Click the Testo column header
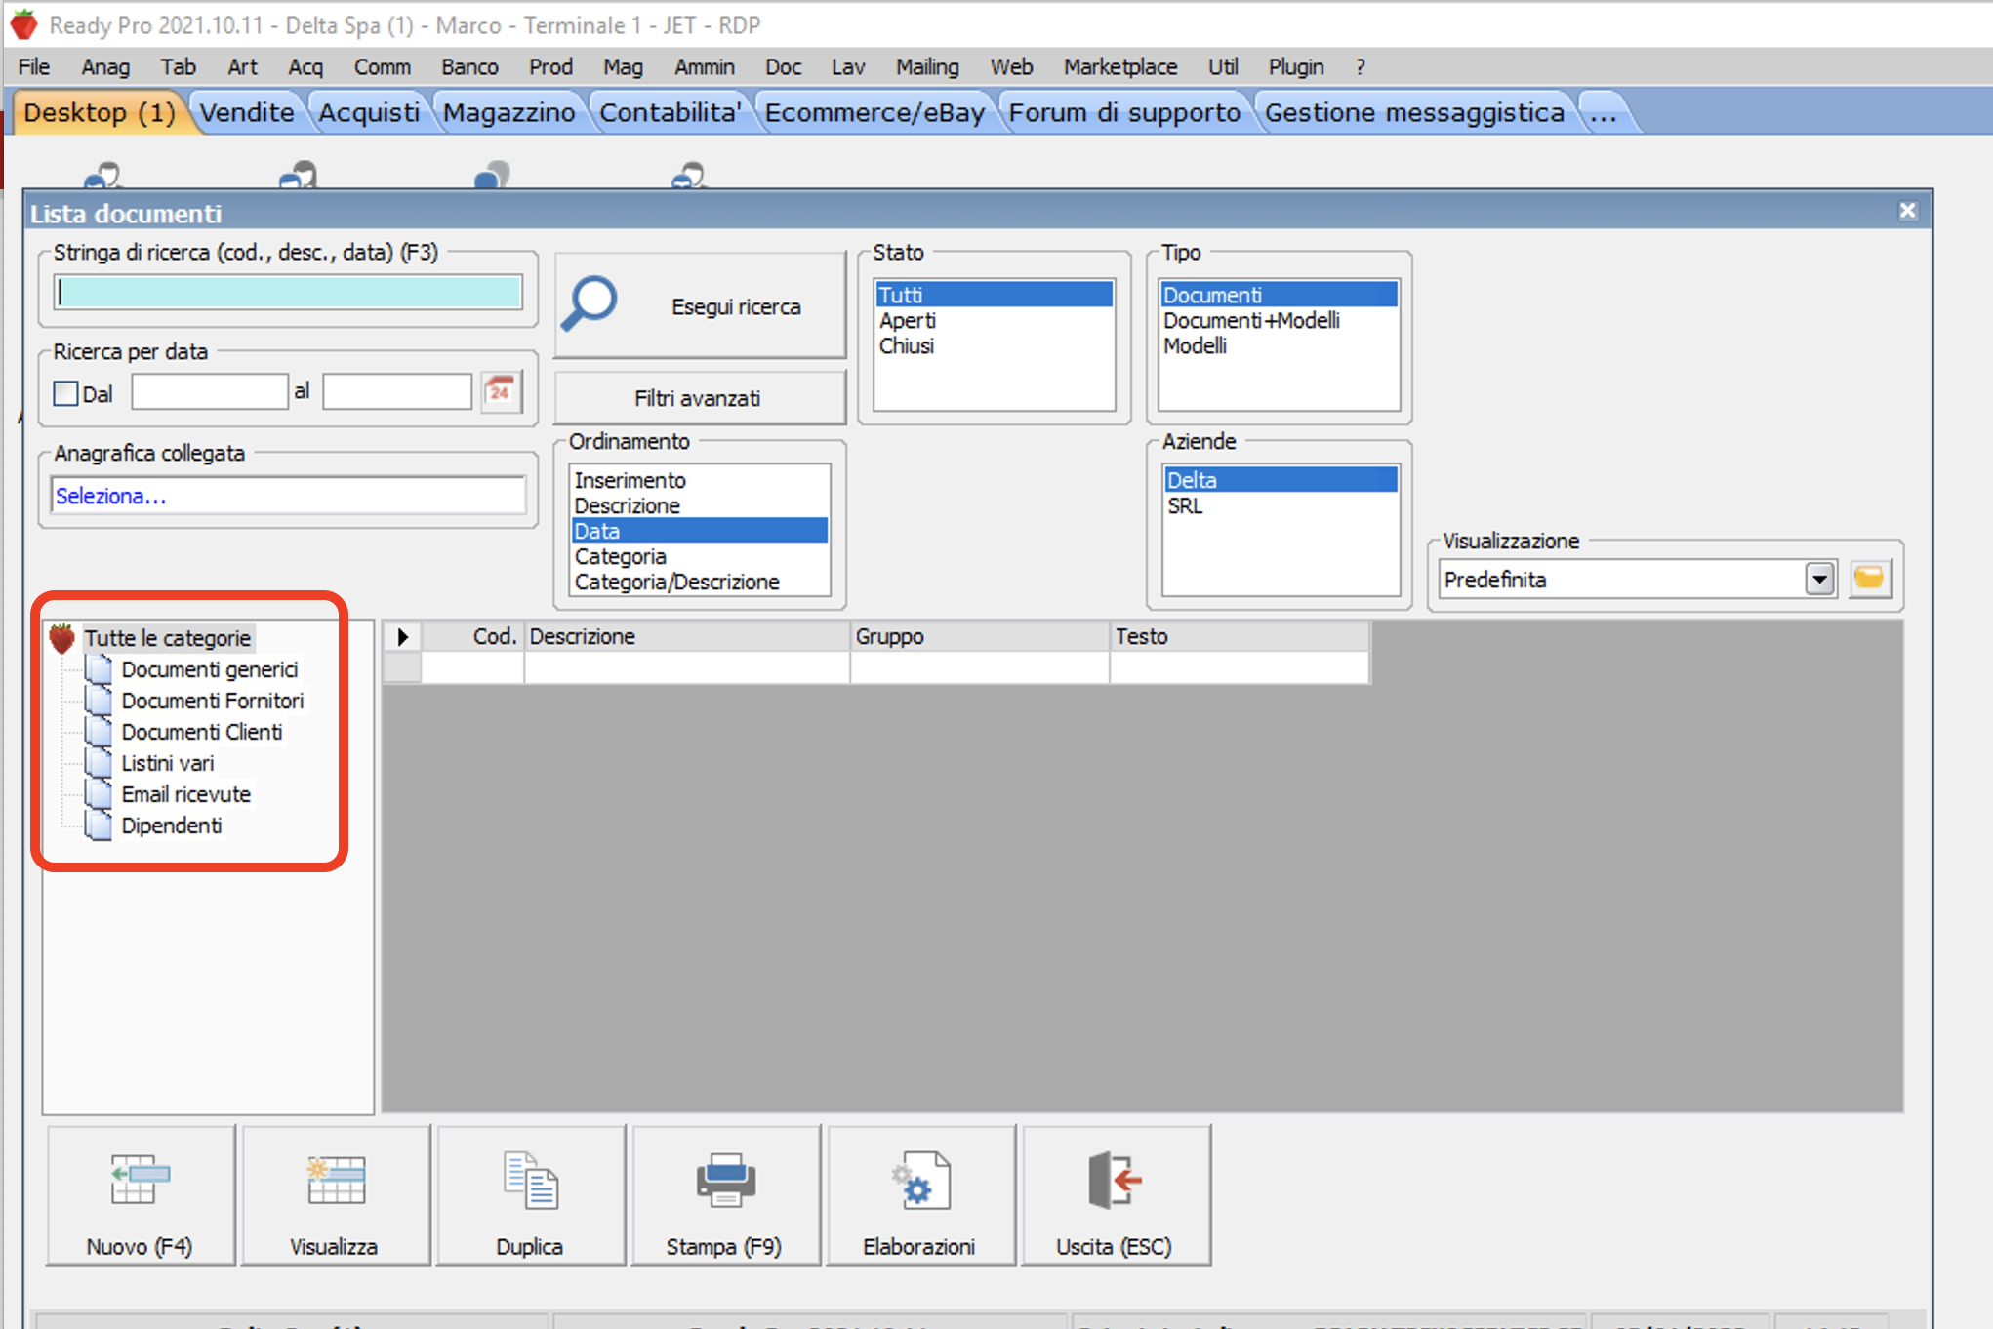The image size is (1993, 1329). pos(1240,636)
